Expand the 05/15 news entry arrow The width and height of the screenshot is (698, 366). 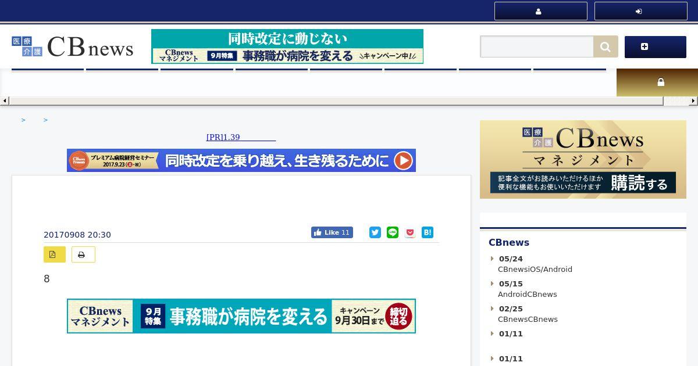point(492,284)
